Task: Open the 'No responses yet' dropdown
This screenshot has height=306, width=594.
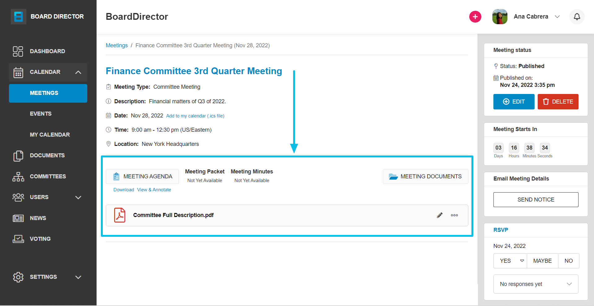Action: [x=535, y=284]
